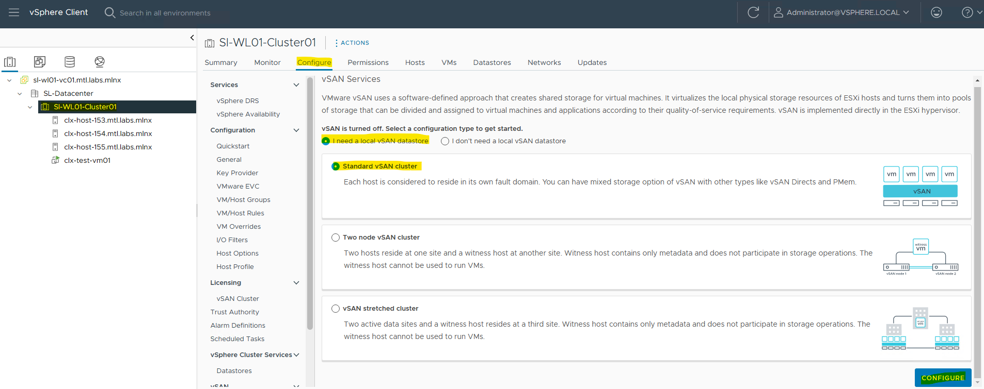Open the Permissions tab
984x389 pixels.
(368, 62)
